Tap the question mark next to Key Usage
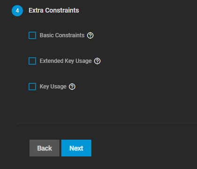This screenshot has width=197, height=169. click(72, 87)
